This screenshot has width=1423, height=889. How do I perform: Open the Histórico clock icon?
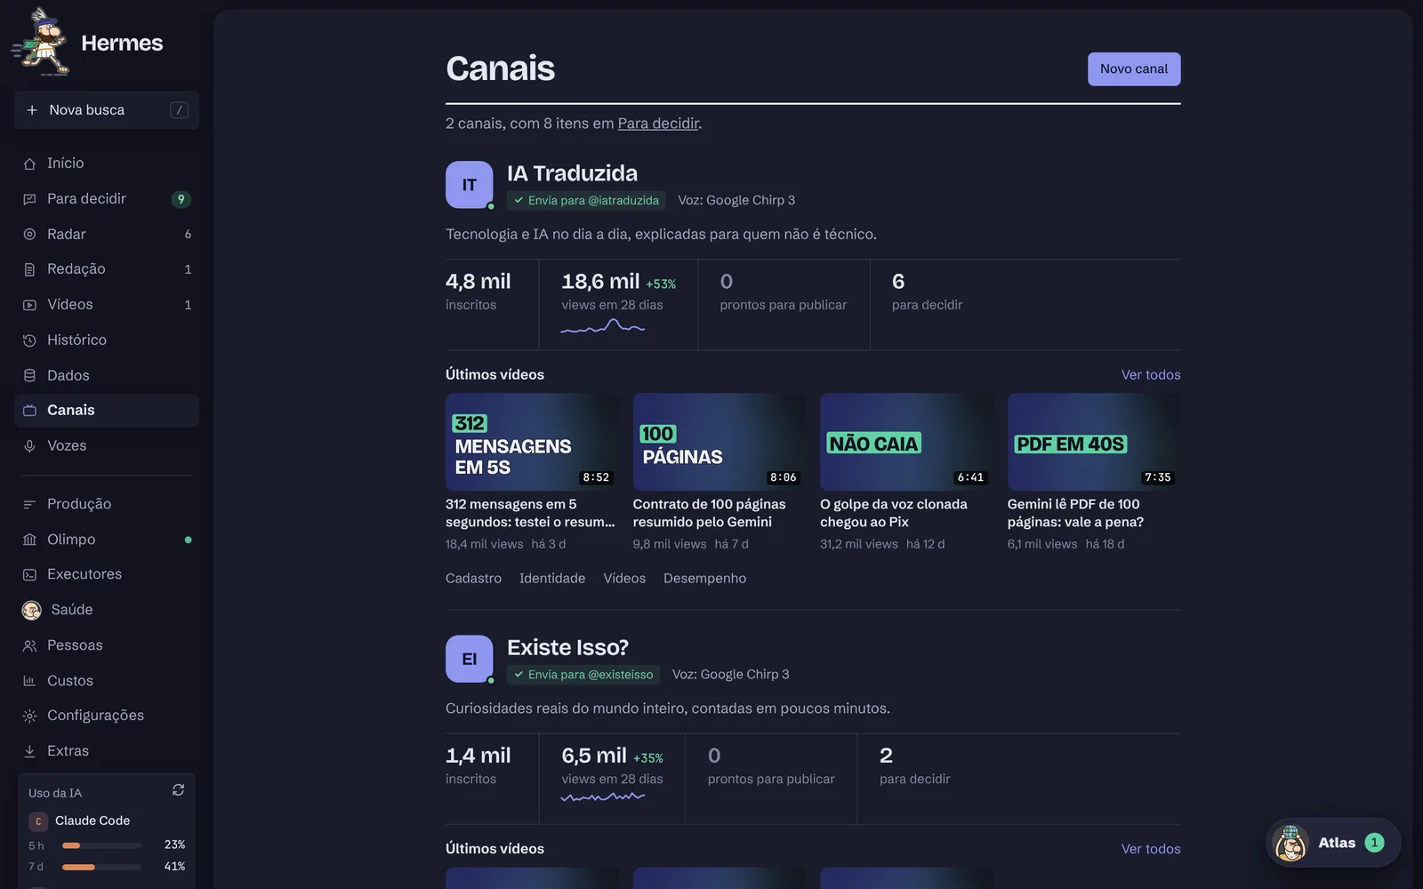[x=29, y=340]
